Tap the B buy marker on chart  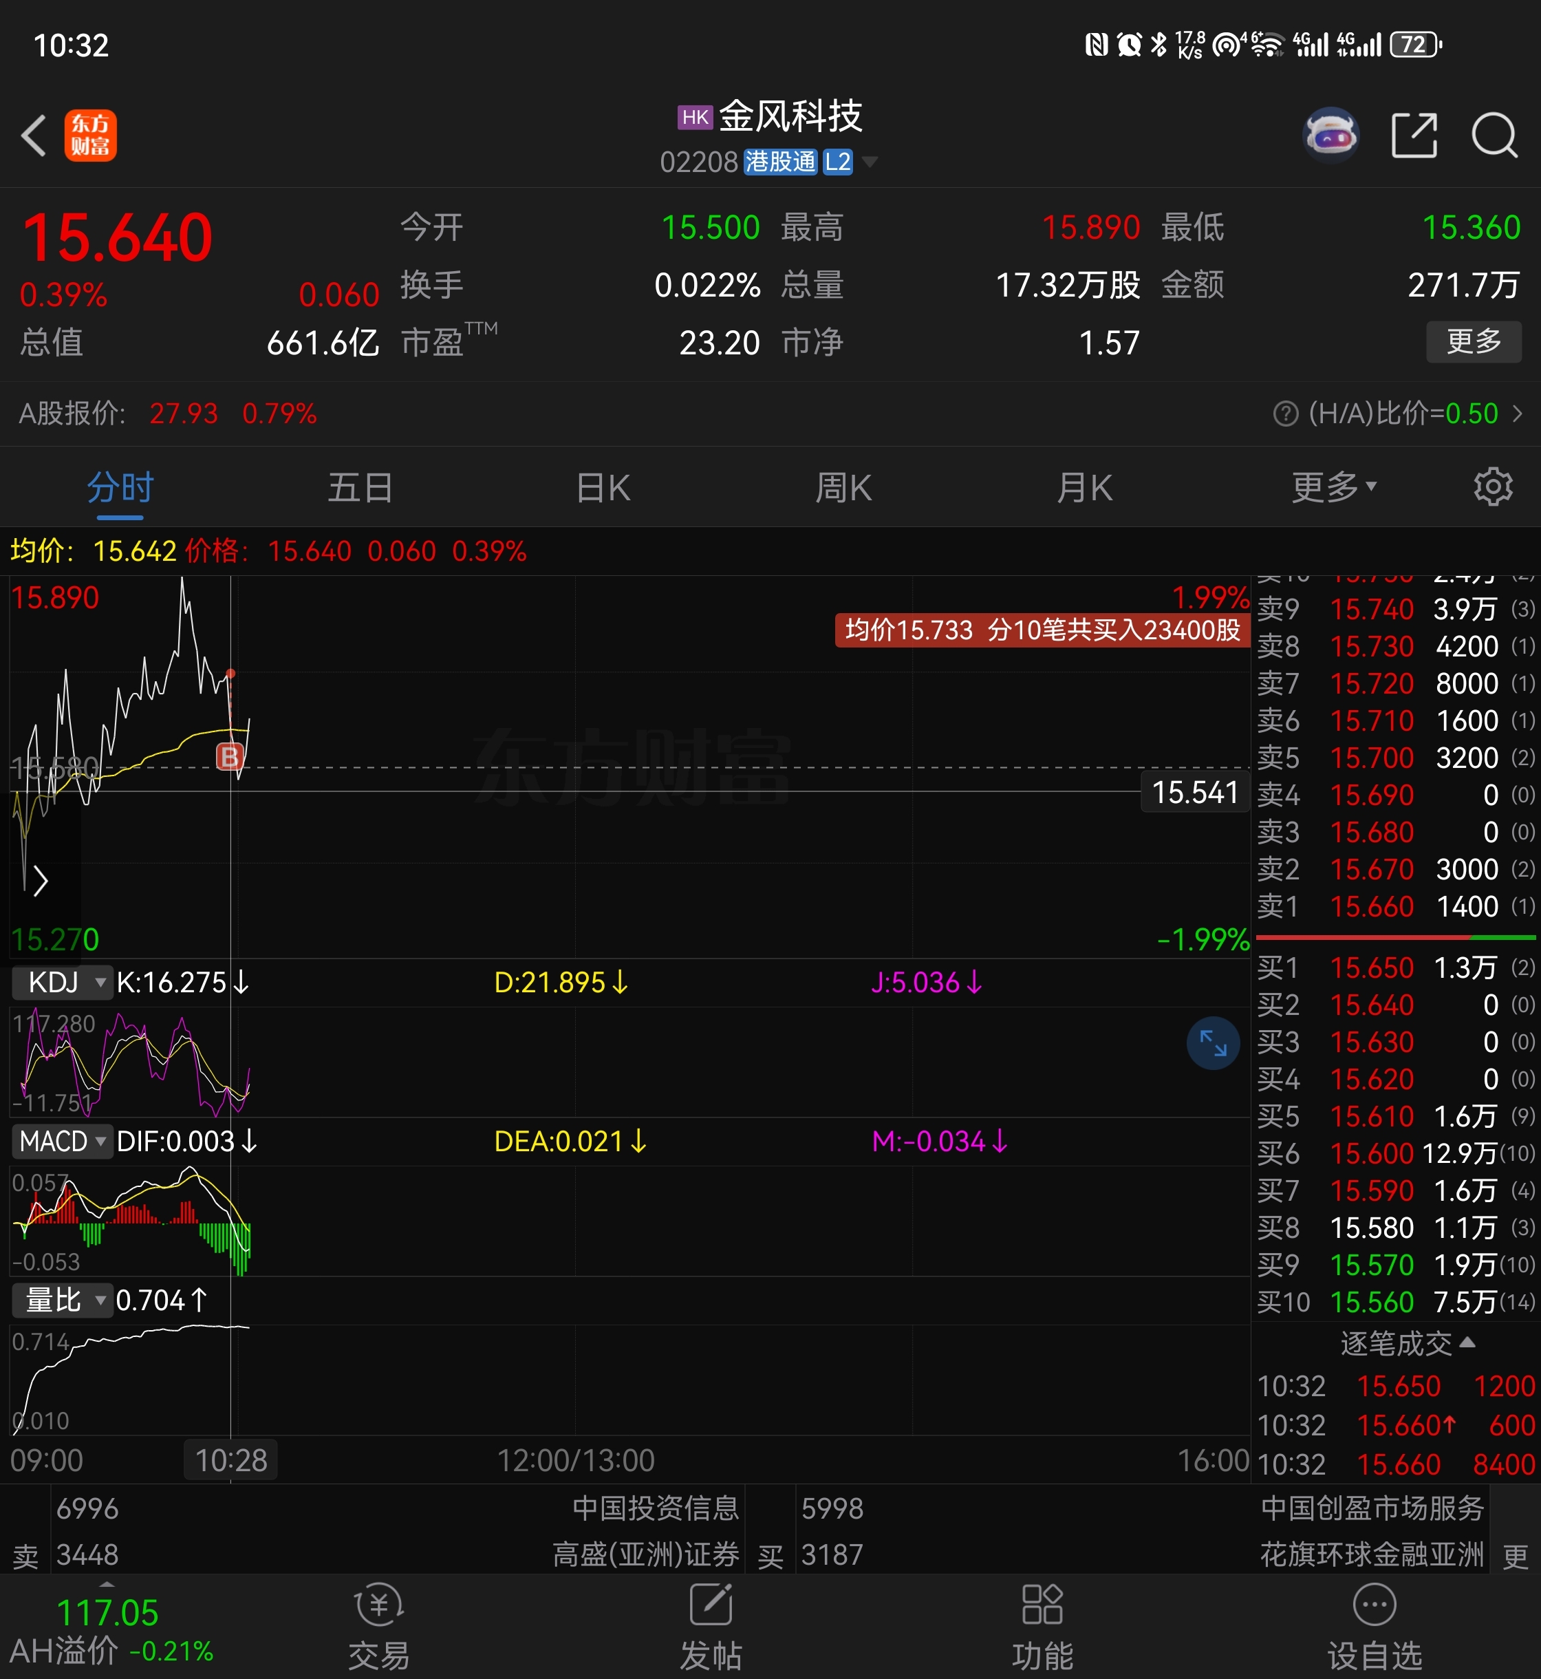coord(230,756)
